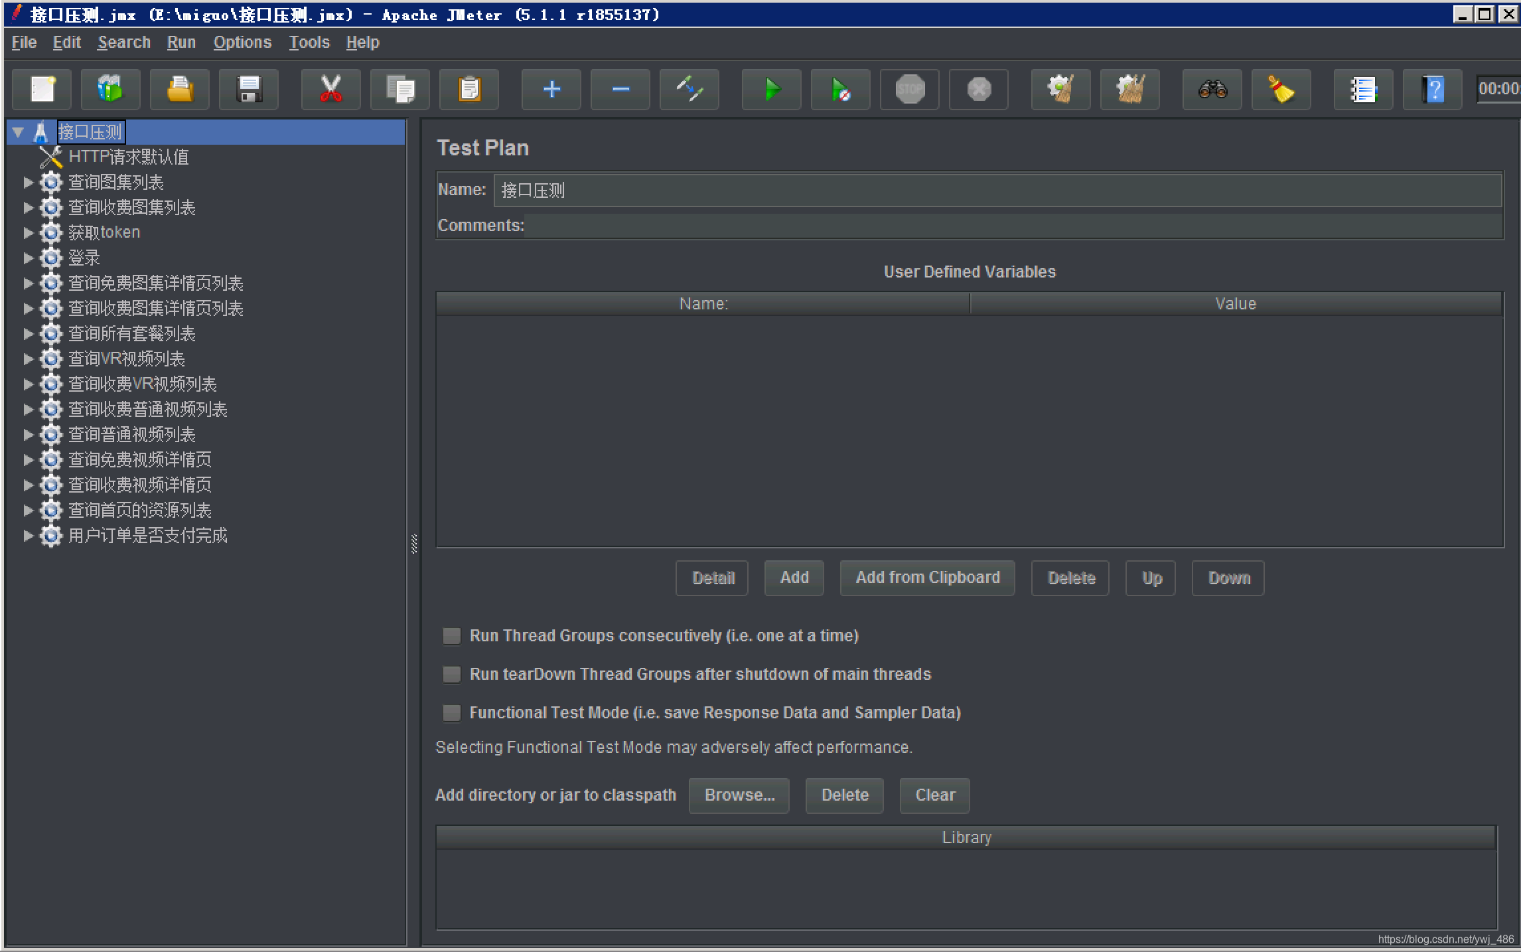Image resolution: width=1521 pixels, height=952 pixels.
Task: Click the Toggle enable/disable icon
Action: (x=689, y=89)
